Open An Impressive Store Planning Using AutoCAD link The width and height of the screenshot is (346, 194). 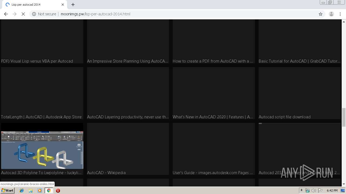(x=128, y=61)
